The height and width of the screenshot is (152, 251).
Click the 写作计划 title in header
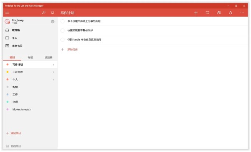coord(67,13)
